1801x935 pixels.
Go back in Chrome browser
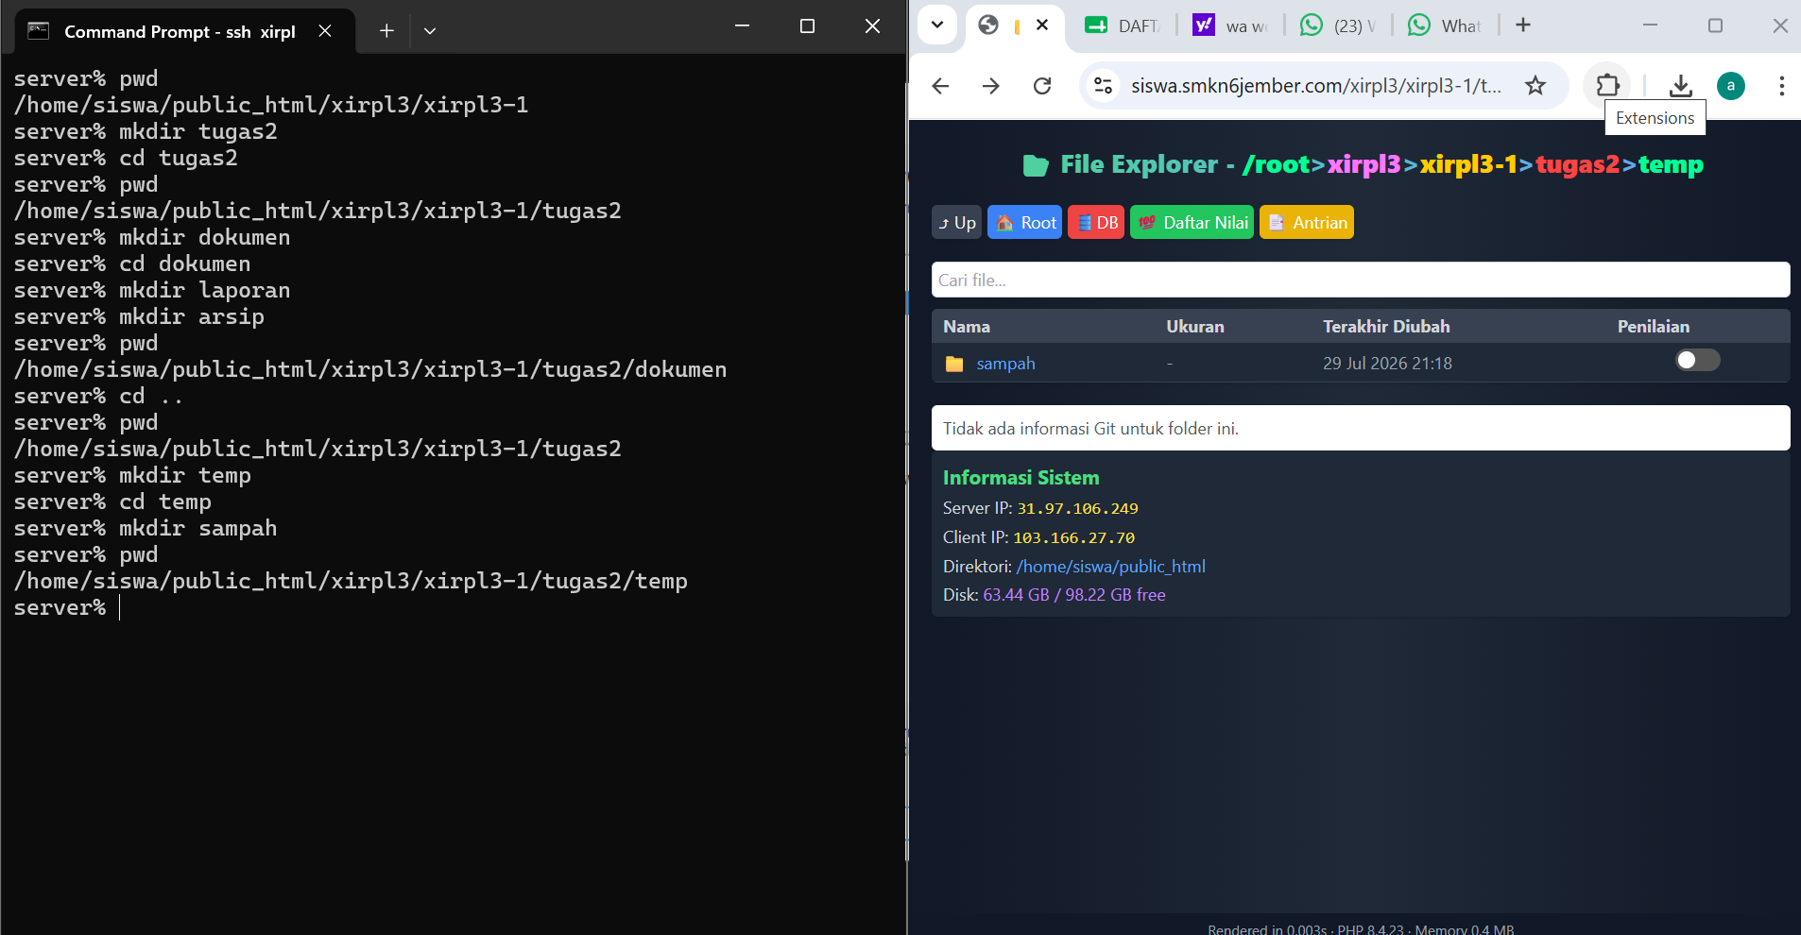coord(940,86)
